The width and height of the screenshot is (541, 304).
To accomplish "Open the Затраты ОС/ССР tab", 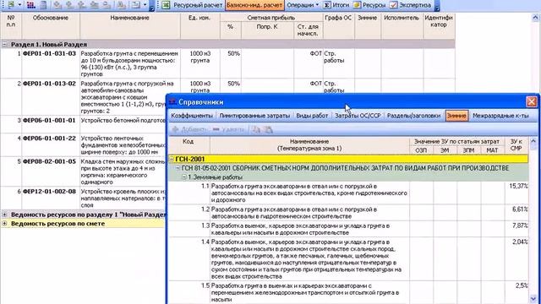I will click(358, 116).
